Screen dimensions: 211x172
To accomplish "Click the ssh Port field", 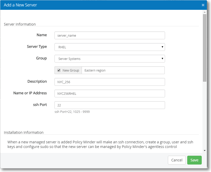I will pyautogui.click(x=110, y=105).
